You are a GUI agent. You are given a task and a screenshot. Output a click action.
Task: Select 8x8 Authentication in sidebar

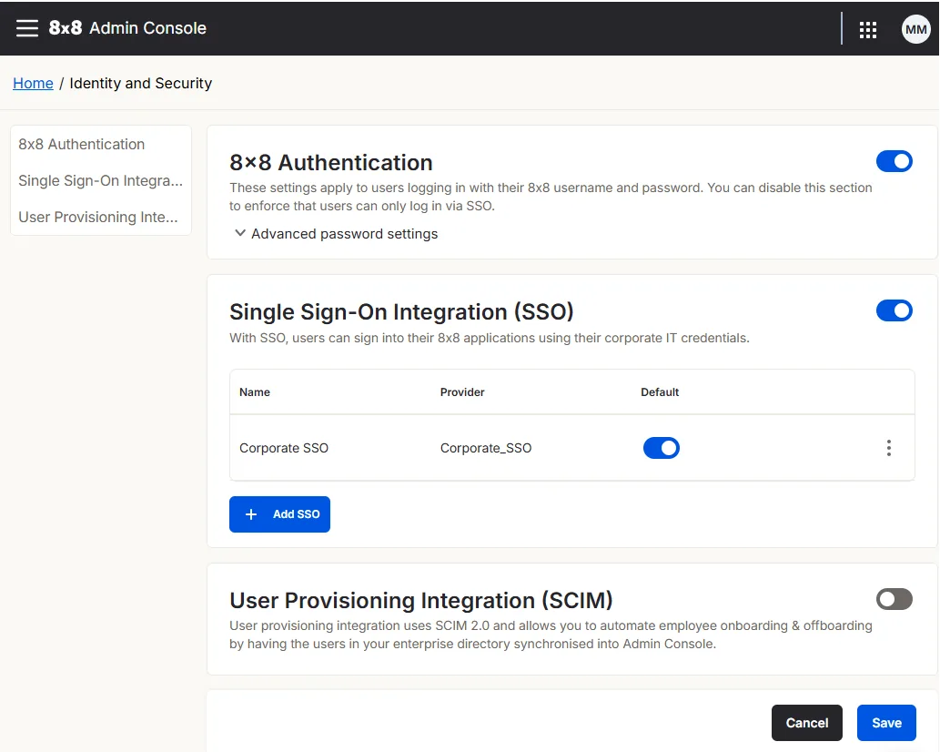(82, 144)
